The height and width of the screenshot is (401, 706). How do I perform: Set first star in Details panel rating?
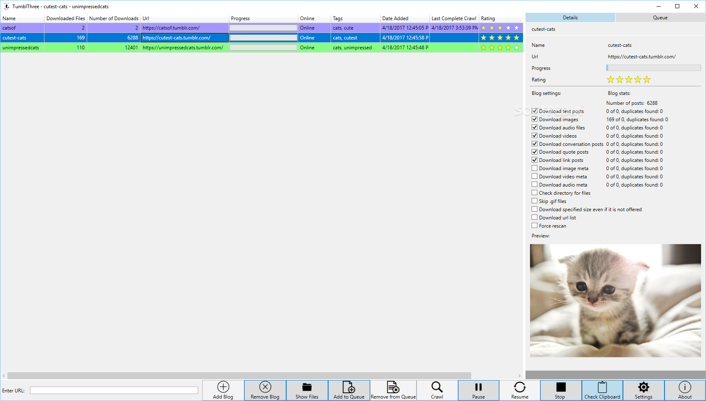pos(611,80)
